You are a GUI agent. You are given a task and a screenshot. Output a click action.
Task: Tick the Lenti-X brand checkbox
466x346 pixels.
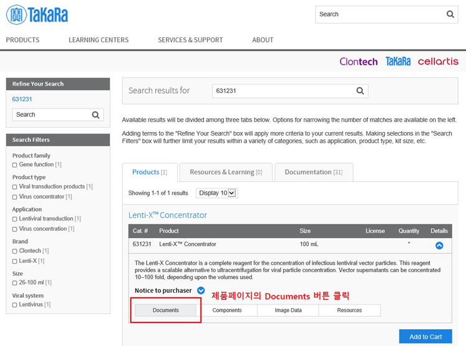click(14, 261)
